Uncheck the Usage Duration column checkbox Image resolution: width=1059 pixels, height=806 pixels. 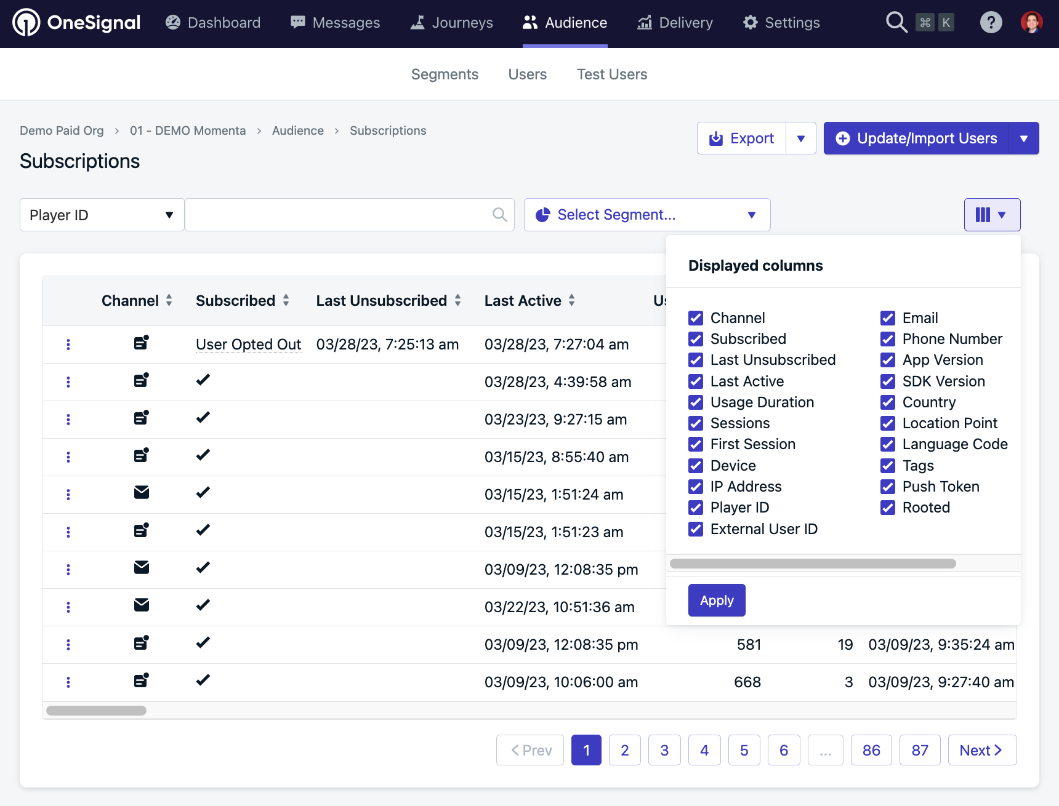tap(696, 402)
